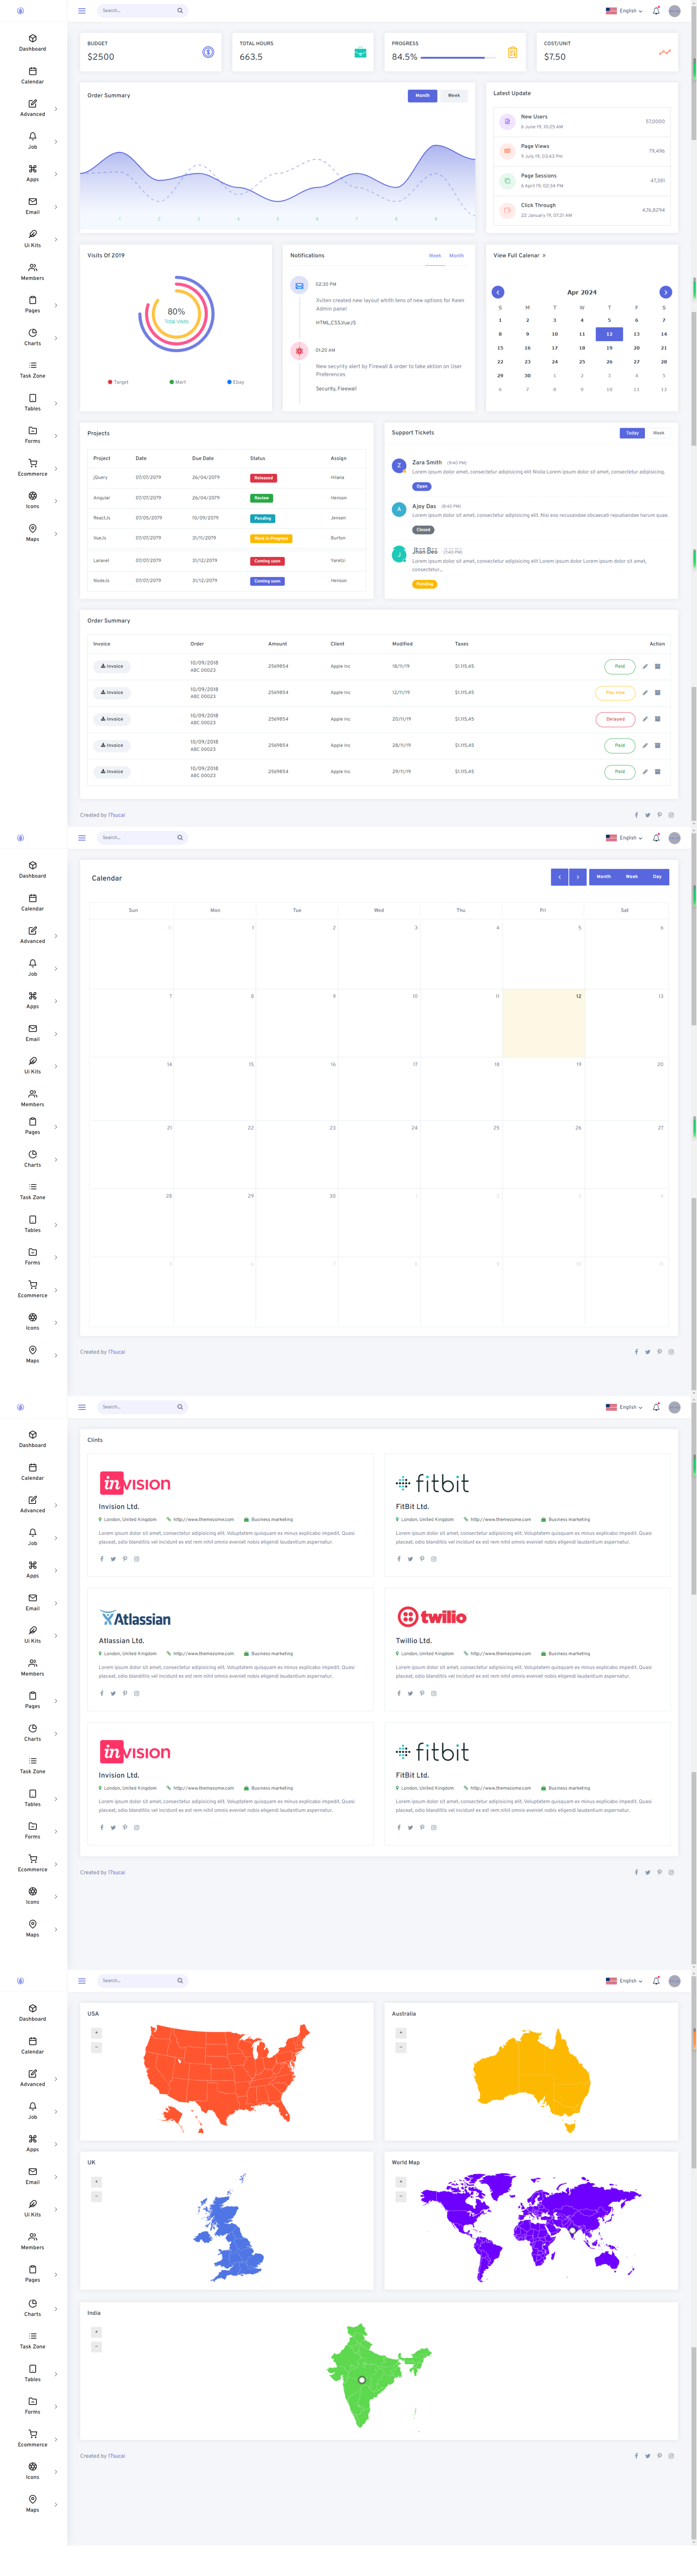Click the New Users icon in Latest Update

pyautogui.click(x=507, y=122)
